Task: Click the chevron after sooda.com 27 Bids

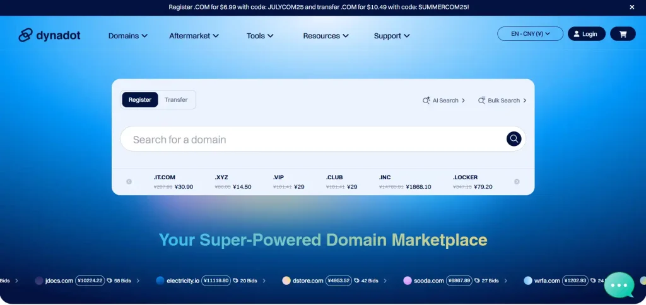Action: point(505,280)
